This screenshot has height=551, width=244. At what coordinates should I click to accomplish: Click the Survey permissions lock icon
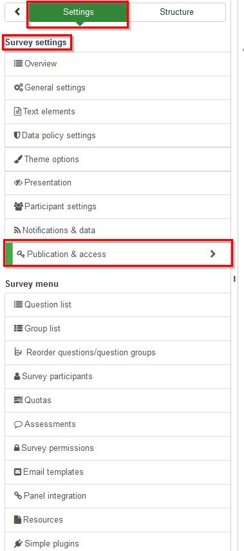(x=17, y=448)
